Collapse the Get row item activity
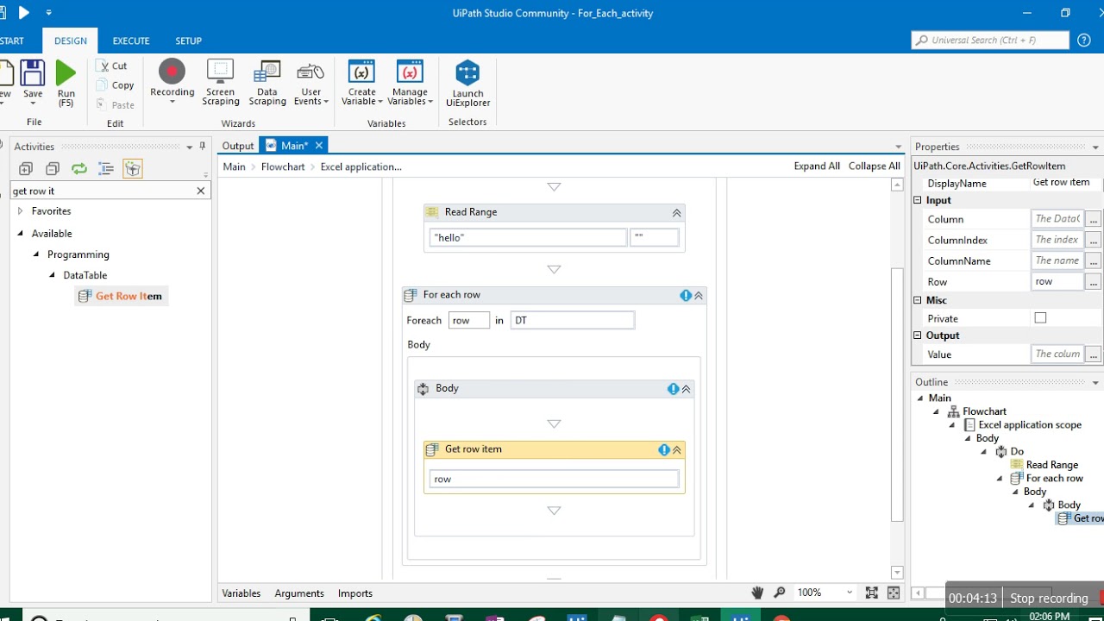The image size is (1104, 621). (x=677, y=449)
